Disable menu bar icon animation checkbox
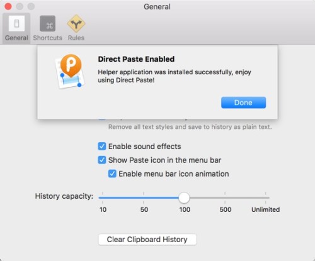315x261 pixels. coord(112,174)
